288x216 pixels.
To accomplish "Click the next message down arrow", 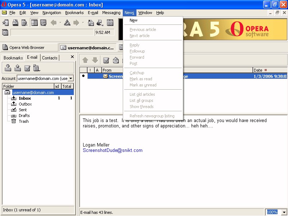I will (95, 60).
